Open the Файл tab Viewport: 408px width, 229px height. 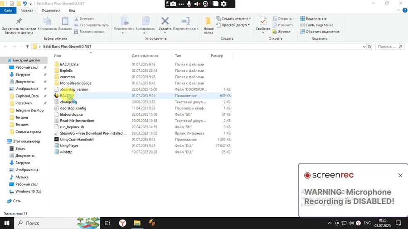coord(8,10)
